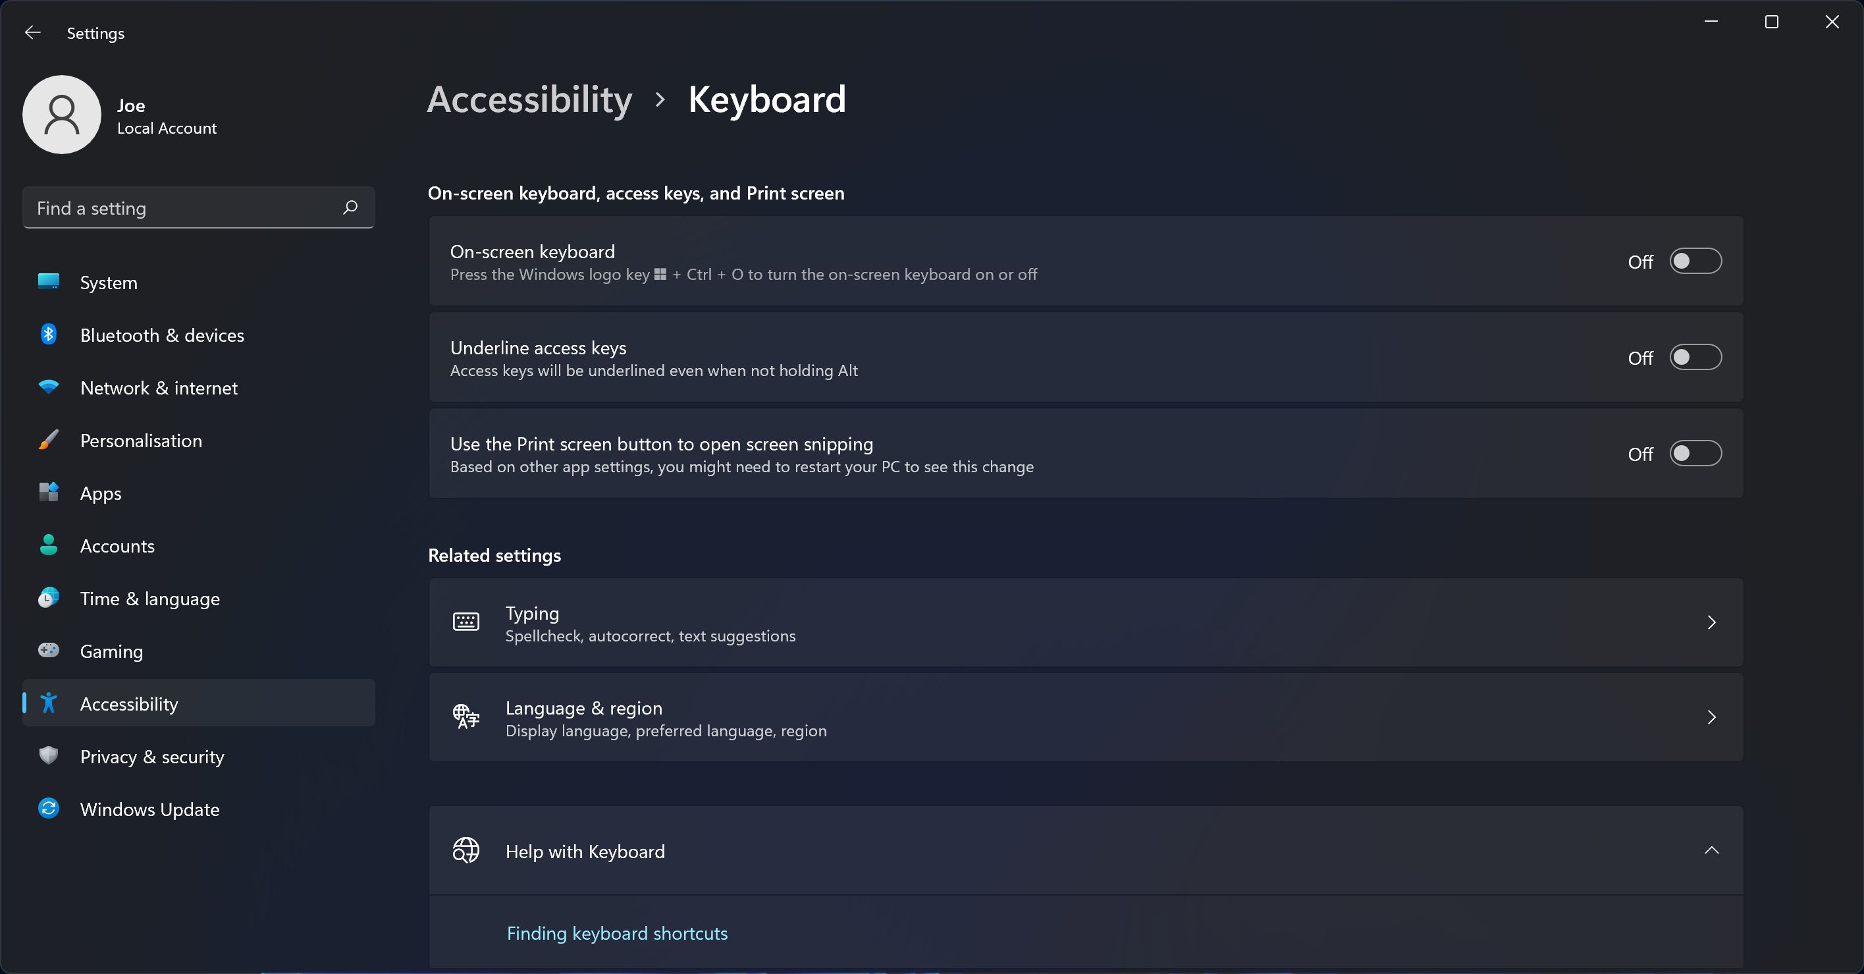Turn on Print screen button snipping

(x=1696, y=453)
